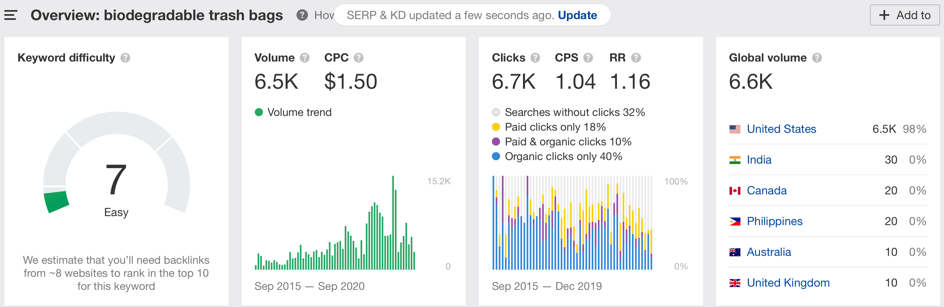Click the tallest bar in volume chart
The image size is (944, 307).
pos(393,223)
